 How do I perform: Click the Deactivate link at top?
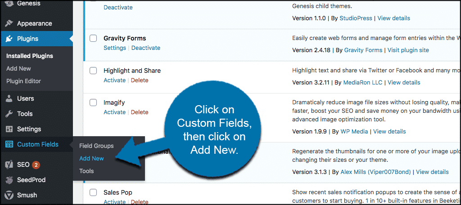118,7
